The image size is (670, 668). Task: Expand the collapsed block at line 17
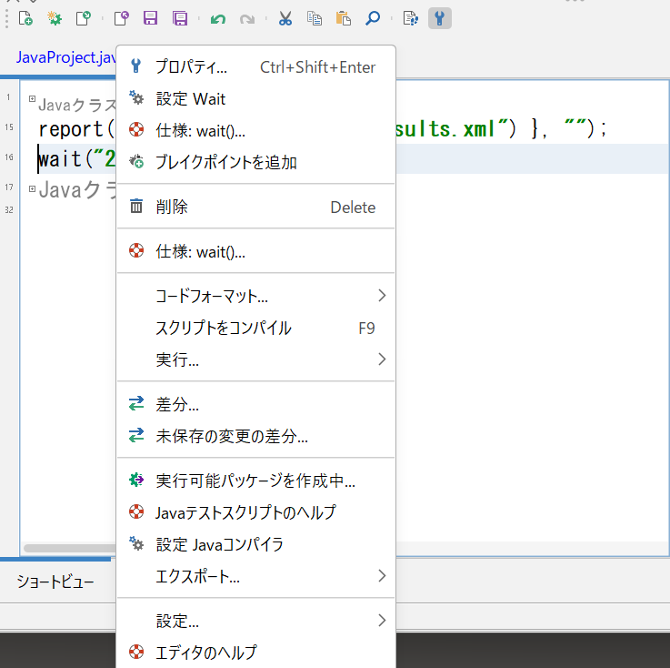point(32,189)
